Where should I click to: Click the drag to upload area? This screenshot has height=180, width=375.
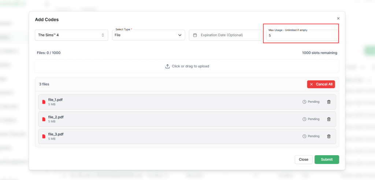[187, 66]
